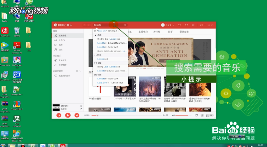267x147 pixels.
Task: Mute with the speaker icon
Action: (x=173, y=115)
